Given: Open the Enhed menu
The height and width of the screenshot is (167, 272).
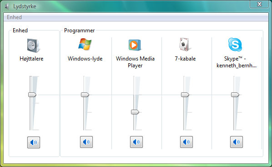Looking at the screenshot, I should click(x=14, y=17).
